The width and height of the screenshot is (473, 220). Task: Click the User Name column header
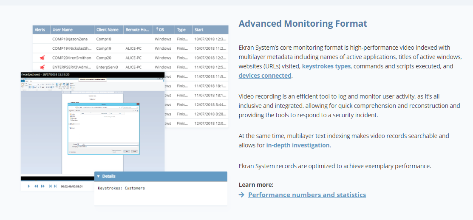pyautogui.click(x=72, y=30)
